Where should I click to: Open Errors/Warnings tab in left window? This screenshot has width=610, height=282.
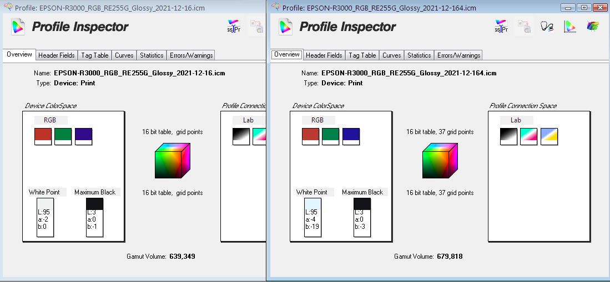click(x=191, y=55)
